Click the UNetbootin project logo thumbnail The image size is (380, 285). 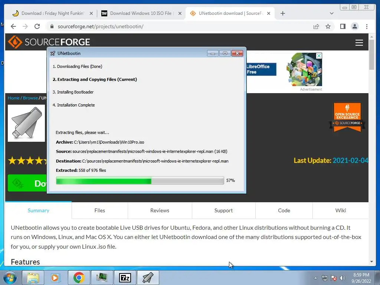click(26, 123)
